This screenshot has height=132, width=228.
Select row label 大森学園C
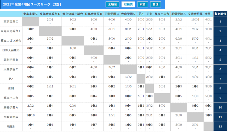(x=11, y=69)
